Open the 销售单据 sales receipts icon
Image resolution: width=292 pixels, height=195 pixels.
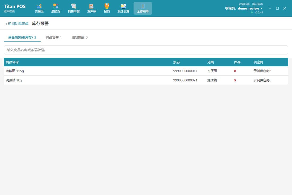(x=74, y=9)
